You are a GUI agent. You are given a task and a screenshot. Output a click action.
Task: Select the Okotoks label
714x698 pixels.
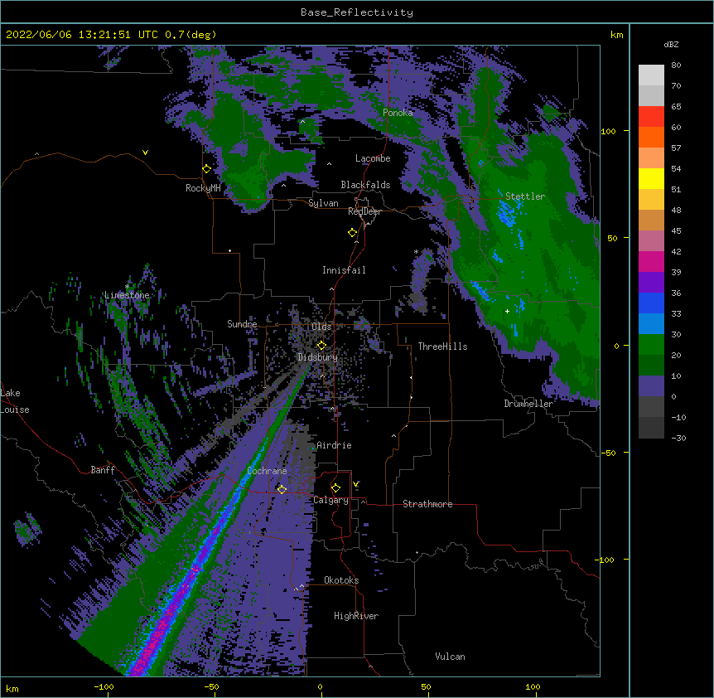[x=341, y=580]
